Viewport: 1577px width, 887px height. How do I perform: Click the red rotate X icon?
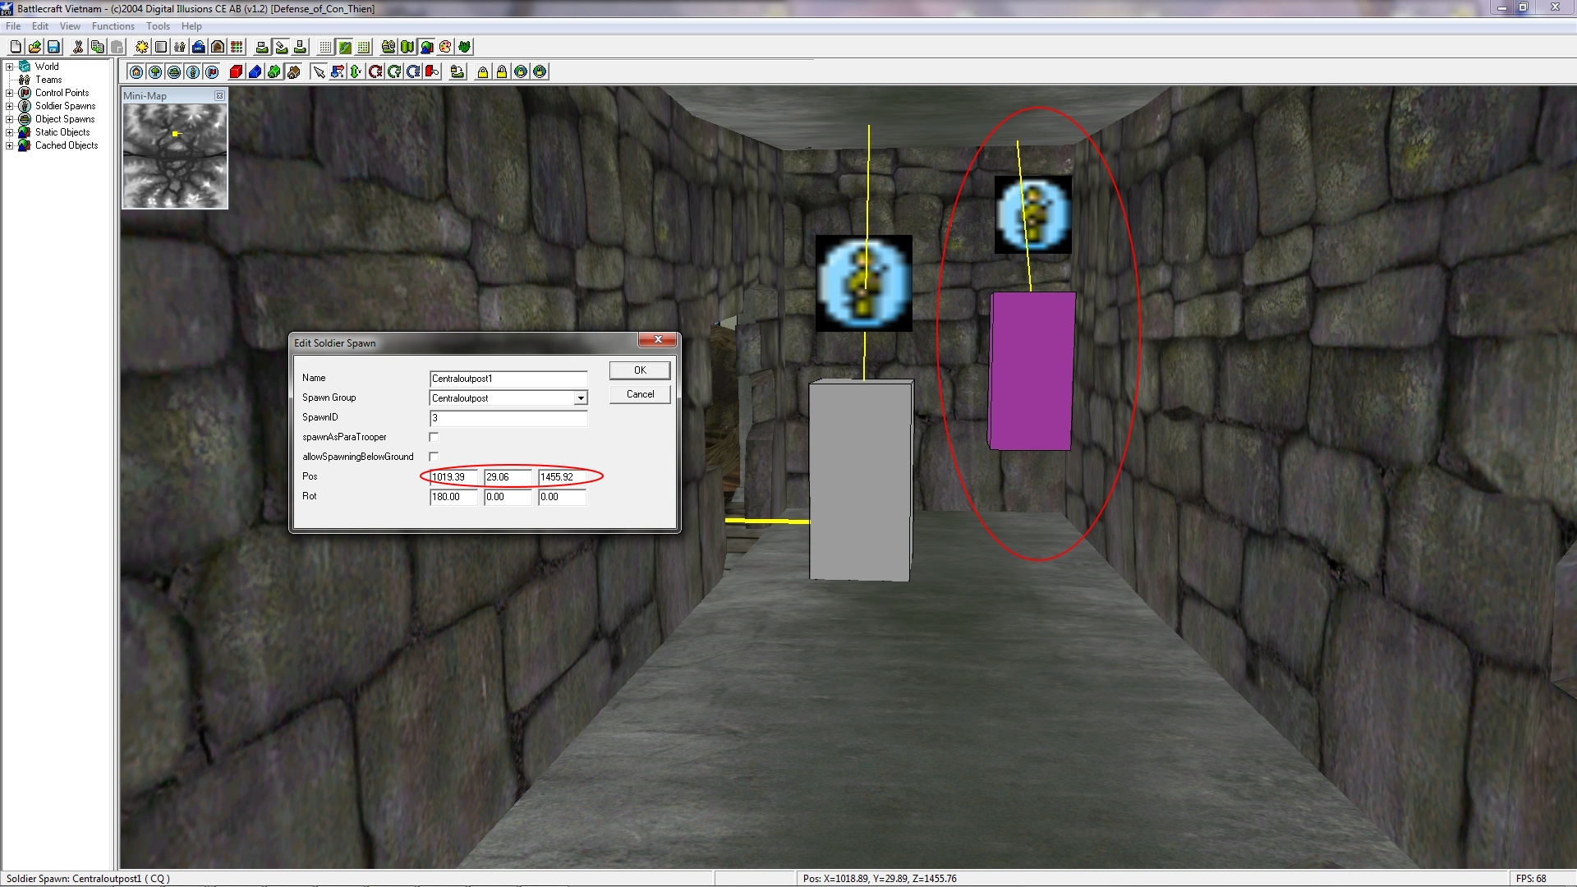375,72
